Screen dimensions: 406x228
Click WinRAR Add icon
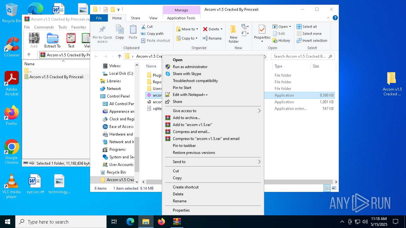tap(34, 40)
